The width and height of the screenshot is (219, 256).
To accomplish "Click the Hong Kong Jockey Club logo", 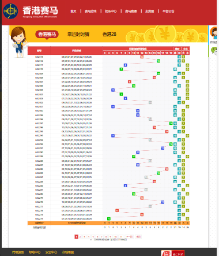I will 11,11.
